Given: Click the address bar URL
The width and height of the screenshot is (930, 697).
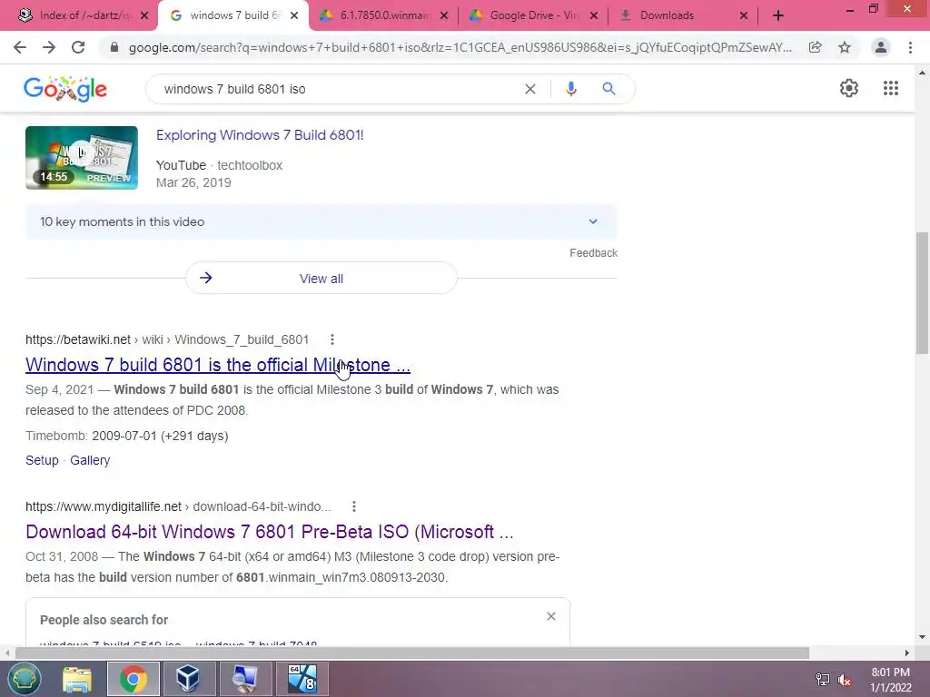Looking at the screenshot, I should coord(460,47).
